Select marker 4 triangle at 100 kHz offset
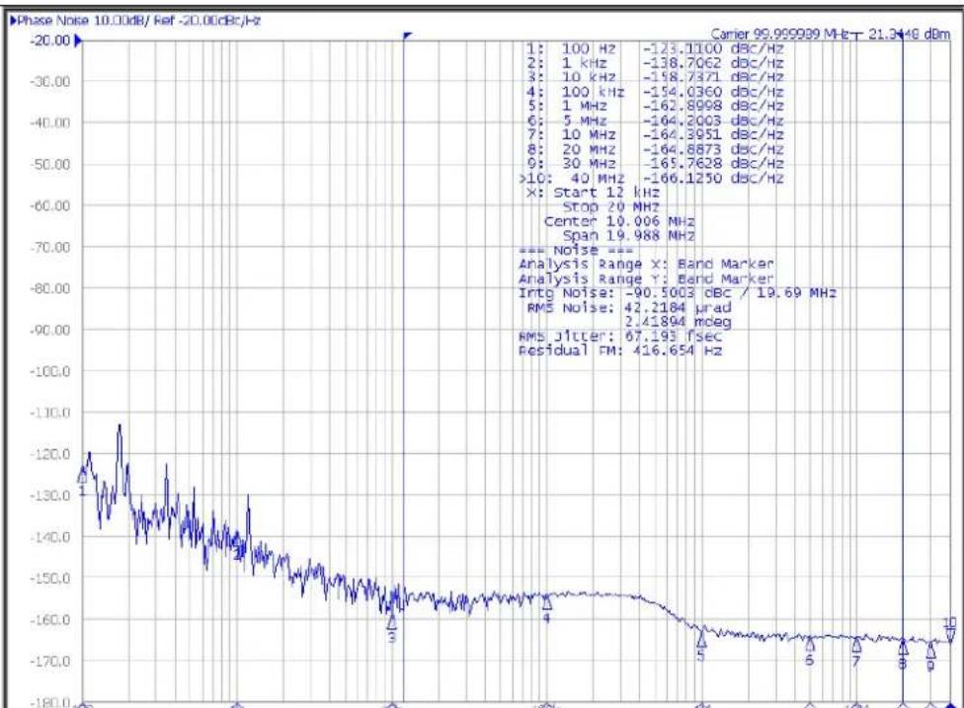Screen dimensions: 964x708 (x=546, y=601)
